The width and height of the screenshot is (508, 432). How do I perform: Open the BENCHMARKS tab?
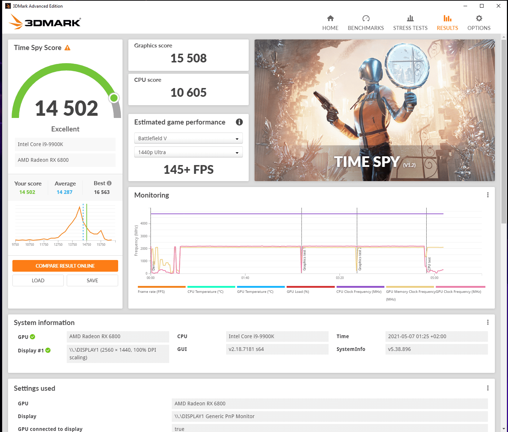tap(366, 23)
